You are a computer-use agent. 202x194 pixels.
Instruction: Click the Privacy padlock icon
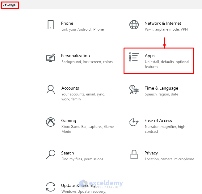pos(134,154)
